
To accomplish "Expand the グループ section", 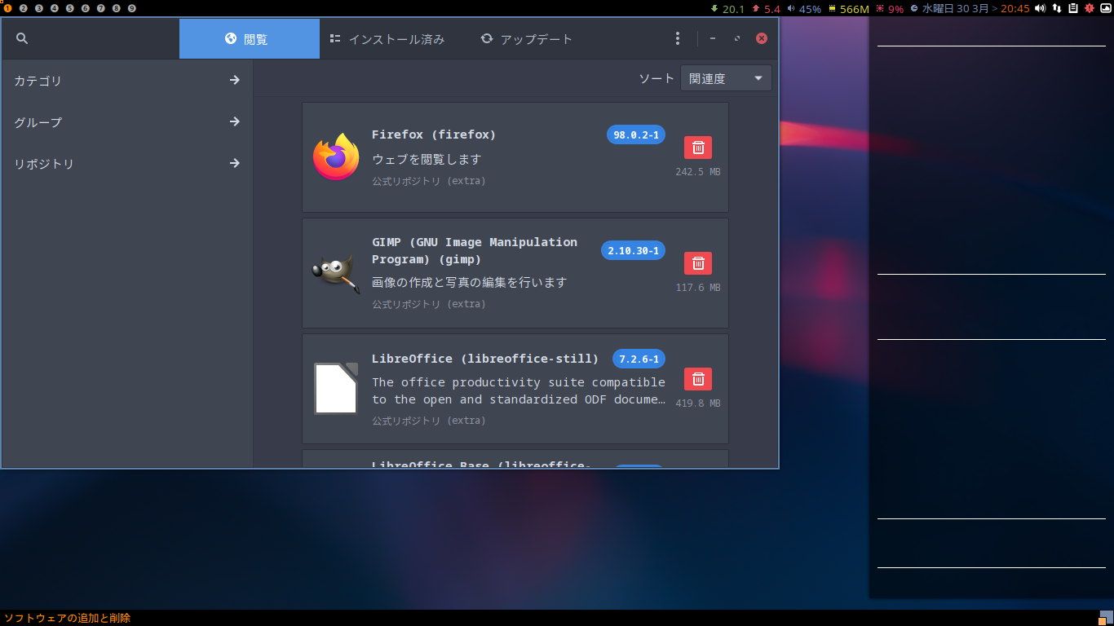I will point(127,121).
